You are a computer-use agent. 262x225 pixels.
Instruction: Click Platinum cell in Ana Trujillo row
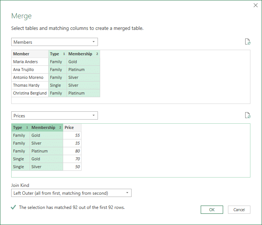(83, 70)
